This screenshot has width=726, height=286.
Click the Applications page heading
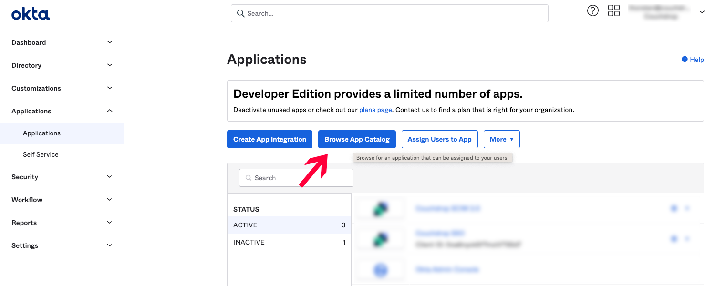(267, 60)
